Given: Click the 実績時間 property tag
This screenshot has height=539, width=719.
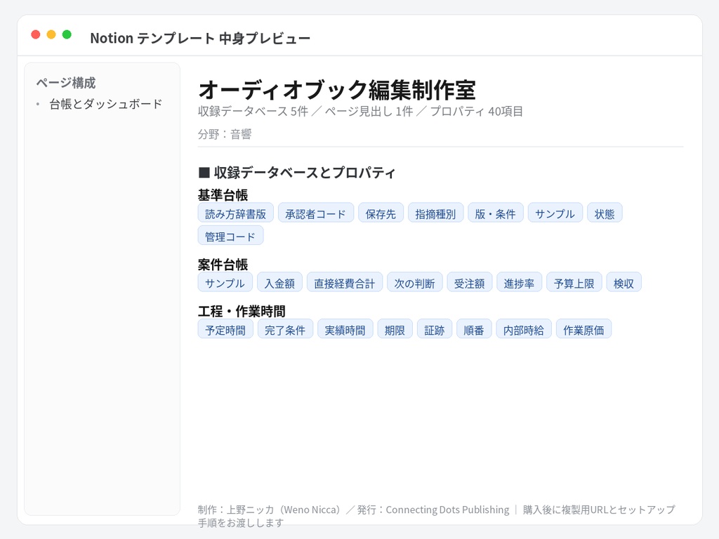Looking at the screenshot, I should click(x=345, y=329).
